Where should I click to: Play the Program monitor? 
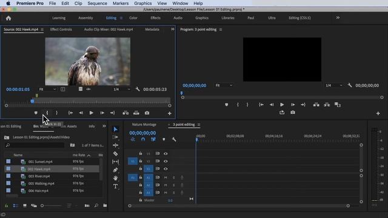pos(282,105)
